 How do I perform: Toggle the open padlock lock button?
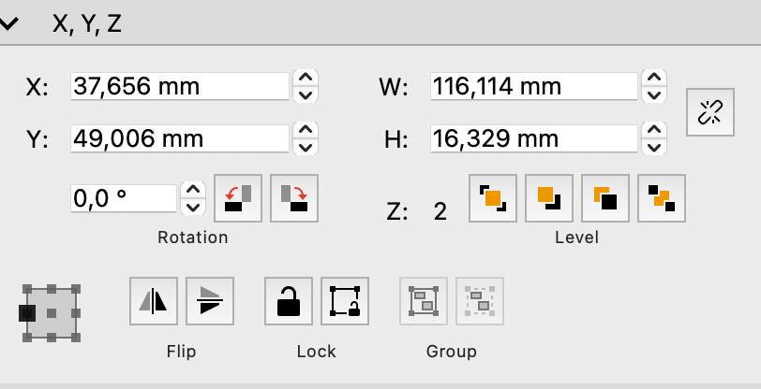tap(289, 301)
